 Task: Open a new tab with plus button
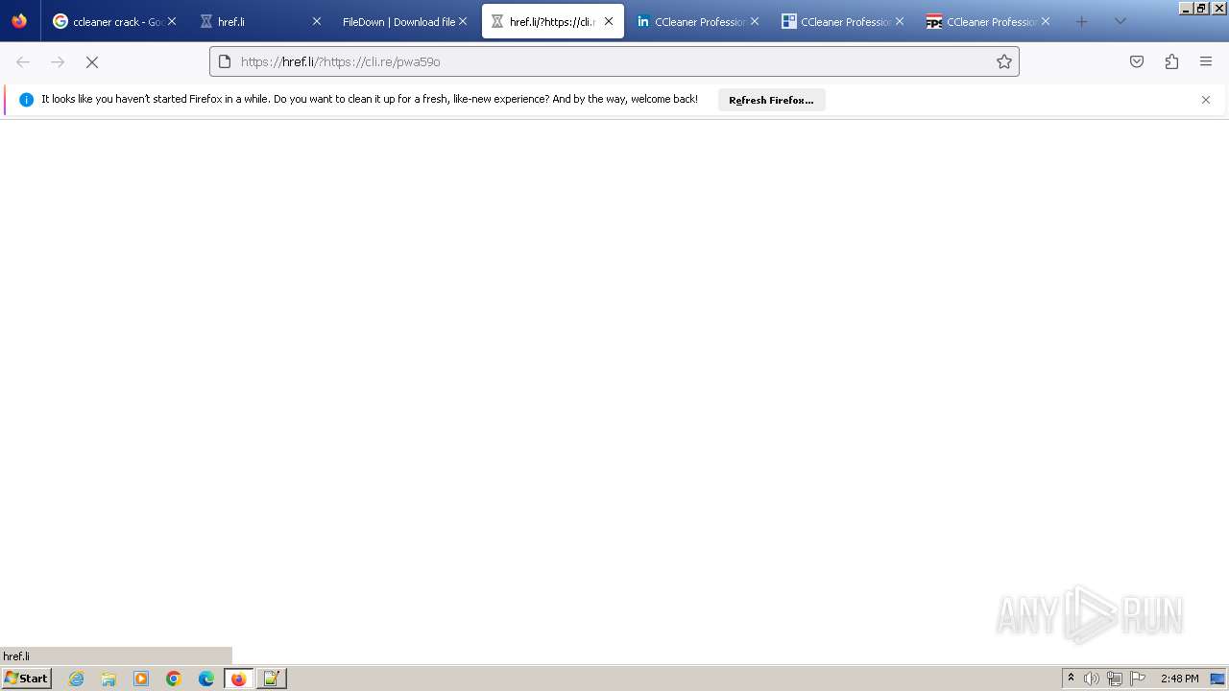click(x=1081, y=21)
